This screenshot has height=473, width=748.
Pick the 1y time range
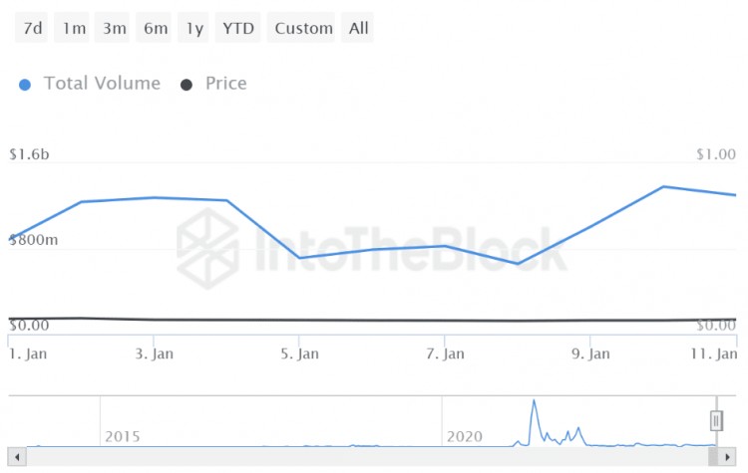click(193, 28)
